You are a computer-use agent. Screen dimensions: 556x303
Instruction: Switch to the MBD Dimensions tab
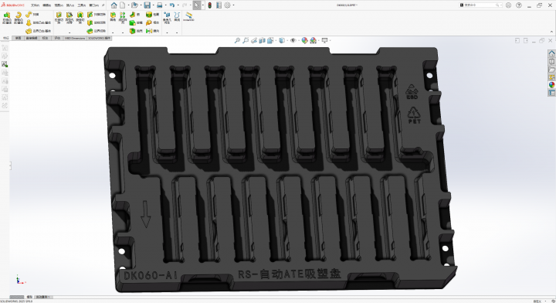pos(75,38)
